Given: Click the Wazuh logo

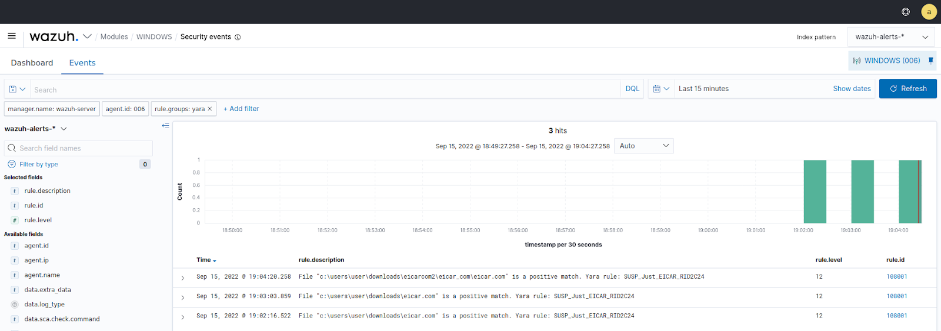Looking at the screenshot, I should pos(54,36).
